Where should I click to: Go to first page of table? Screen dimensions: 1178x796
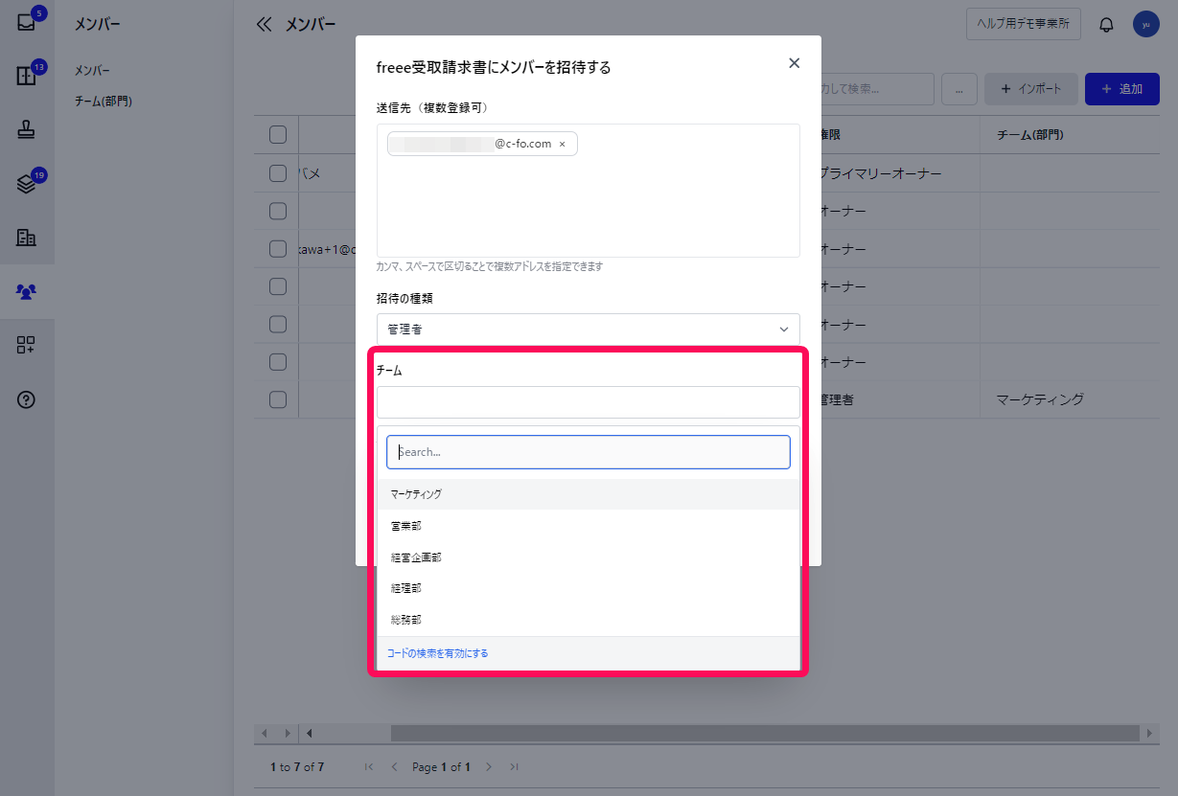(x=369, y=767)
